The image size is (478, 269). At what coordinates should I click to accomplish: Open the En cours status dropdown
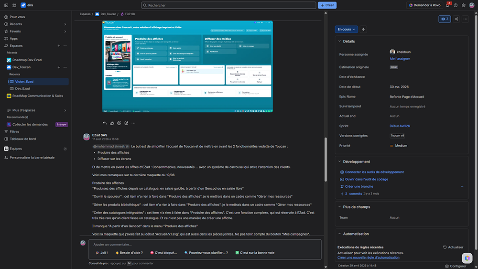346,29
